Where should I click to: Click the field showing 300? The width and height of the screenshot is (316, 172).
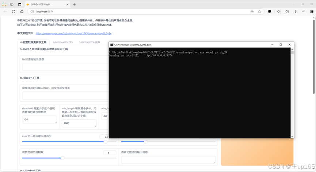click(x=105, y=116)
